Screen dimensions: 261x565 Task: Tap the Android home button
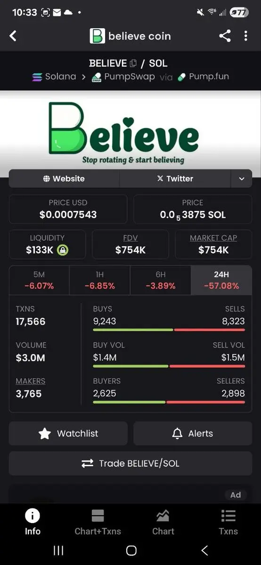[131, 550]
